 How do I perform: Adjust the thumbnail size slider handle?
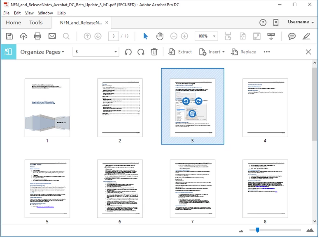tap(258, 230)
